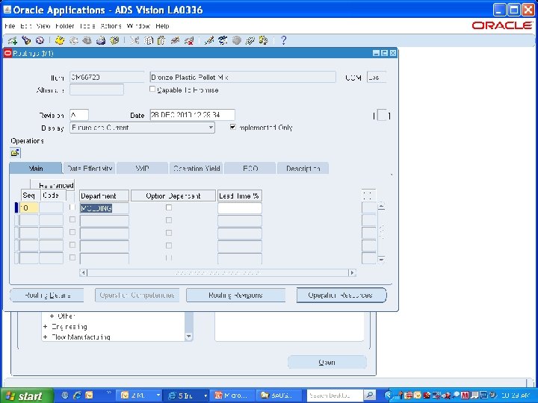Click the Routing Details button
538x403 pixels.
click(47, 296)
